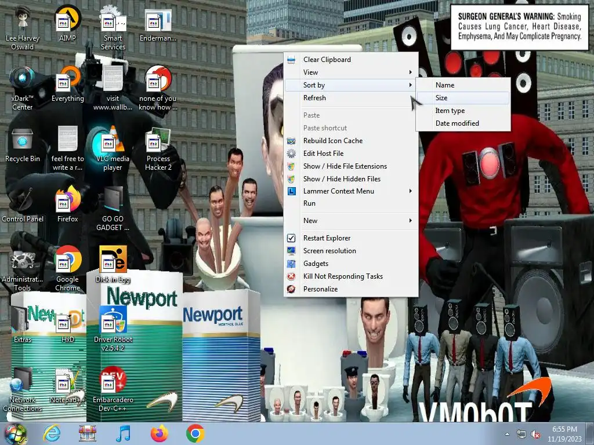Screen dimensions: 594x445
Task: Click the Enderman desktop icon
Action: pos(158,24)
